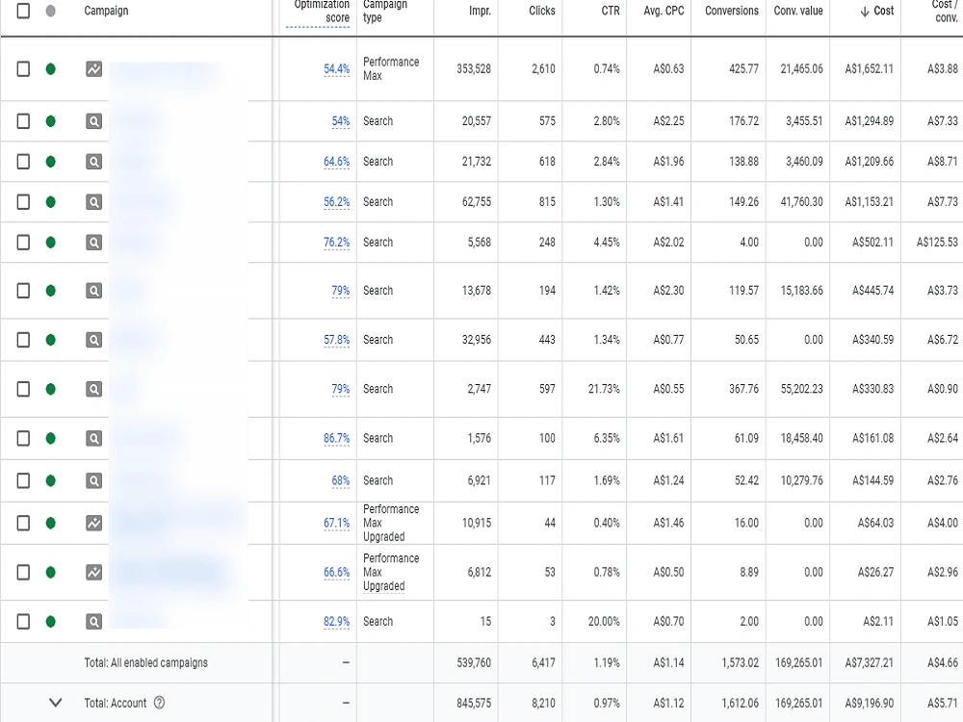The image size is (963, 722).
Task: Open the 56.2% optimization score link
Action: 336,202
